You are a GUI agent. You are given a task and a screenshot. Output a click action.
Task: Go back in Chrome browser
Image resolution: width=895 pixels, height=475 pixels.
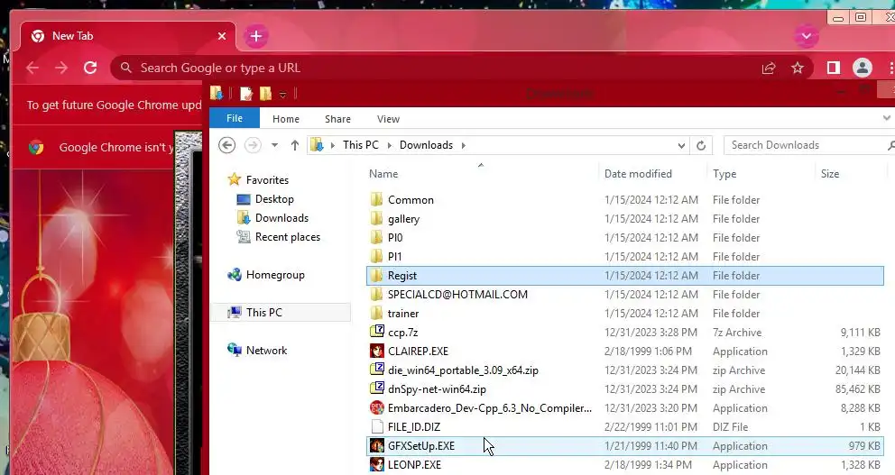32,68
